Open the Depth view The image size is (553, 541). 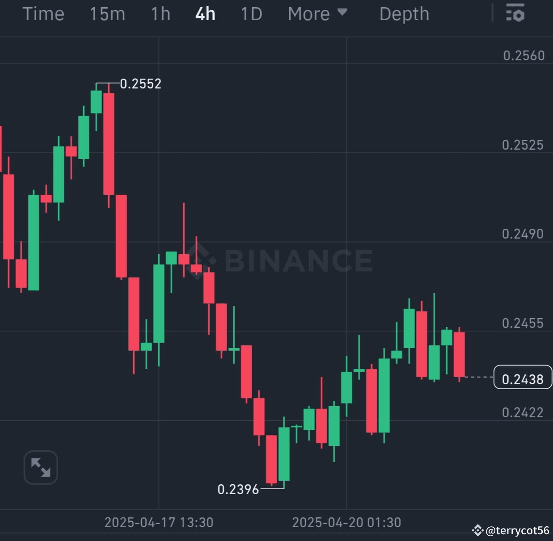coord(404,14)
